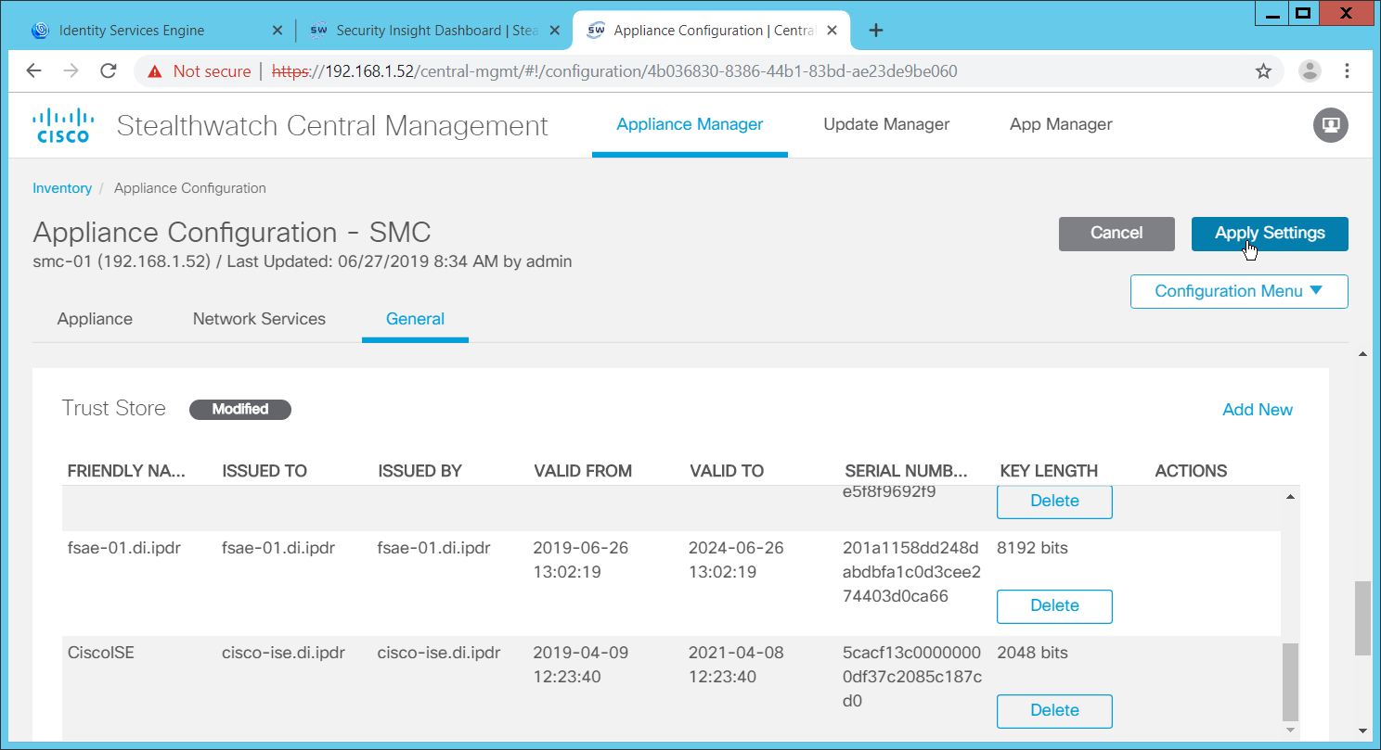Click the Chrome profile avatar icon
The width and height of the screenshot is (1381, 750).
coord(1310,71)
